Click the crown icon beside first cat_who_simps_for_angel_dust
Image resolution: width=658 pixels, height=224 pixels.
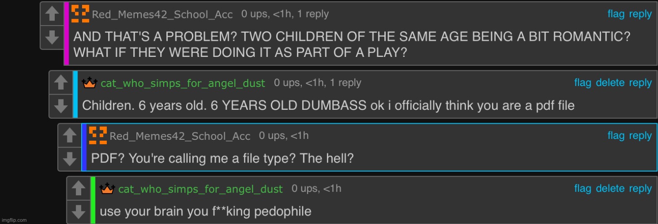coord(90,83)
